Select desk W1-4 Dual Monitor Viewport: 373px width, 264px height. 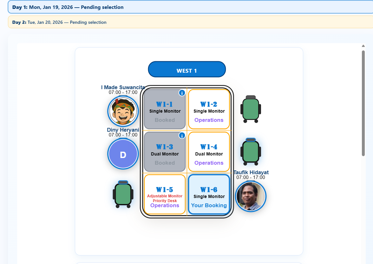[209, 152]
